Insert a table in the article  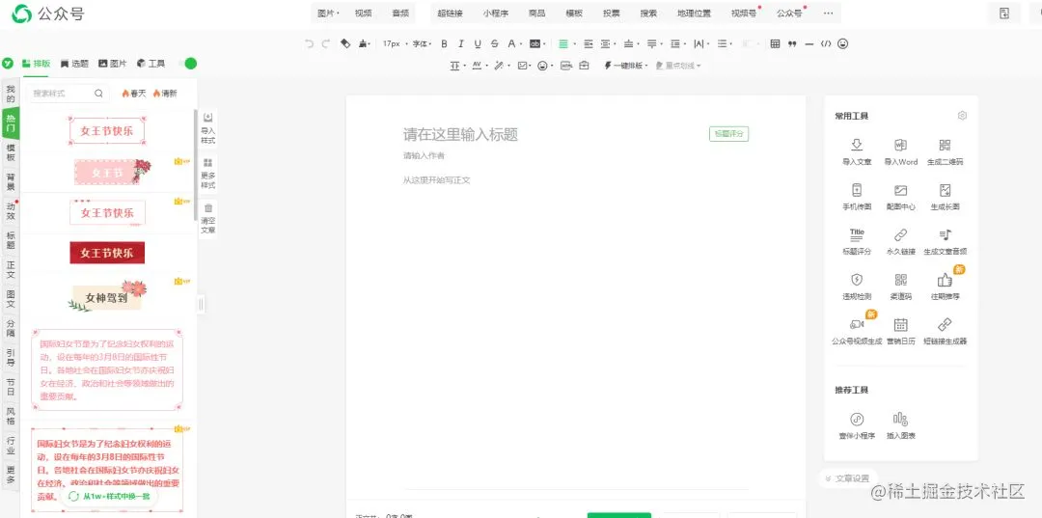(775, 43)
